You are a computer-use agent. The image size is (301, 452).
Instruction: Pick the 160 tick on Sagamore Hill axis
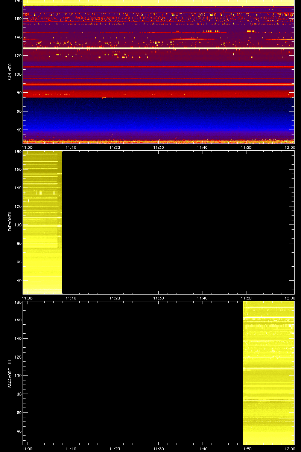click(x=18, y=320)
